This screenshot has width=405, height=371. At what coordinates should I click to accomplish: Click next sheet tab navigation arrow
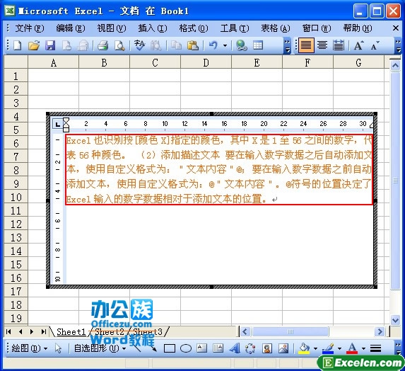32,331
